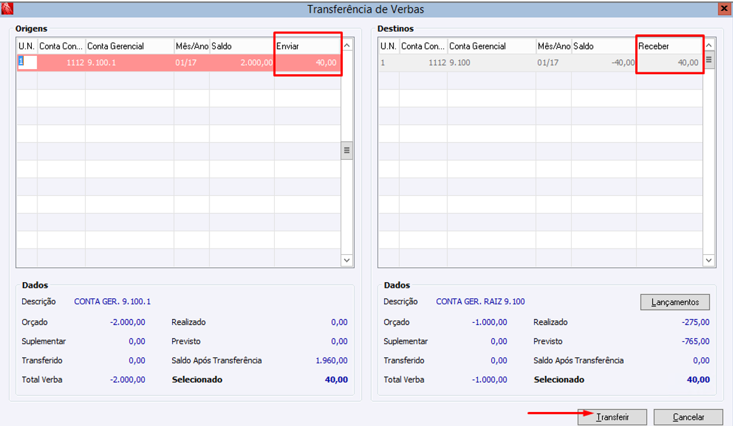Click the Destinos vertical scrollbar thumb

point(709,60)
